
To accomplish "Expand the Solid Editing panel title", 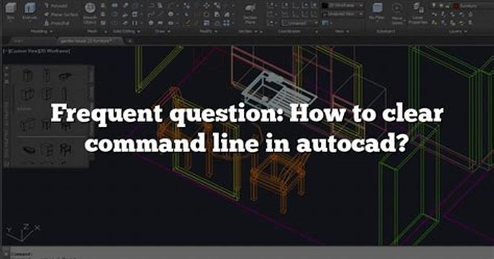I will (x=127, y=31).
